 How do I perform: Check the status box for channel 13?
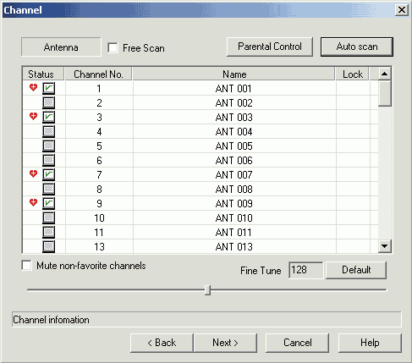pos(49,246)
